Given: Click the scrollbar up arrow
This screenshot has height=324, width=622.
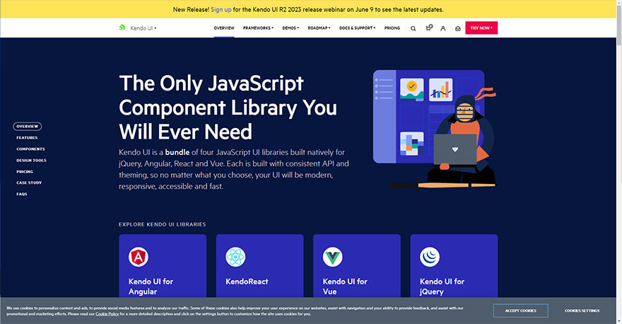Looking at the screenshot, I should [x=619, y=2].
